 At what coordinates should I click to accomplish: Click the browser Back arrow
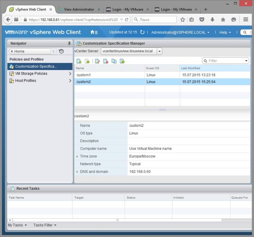[x=8, y=20]
